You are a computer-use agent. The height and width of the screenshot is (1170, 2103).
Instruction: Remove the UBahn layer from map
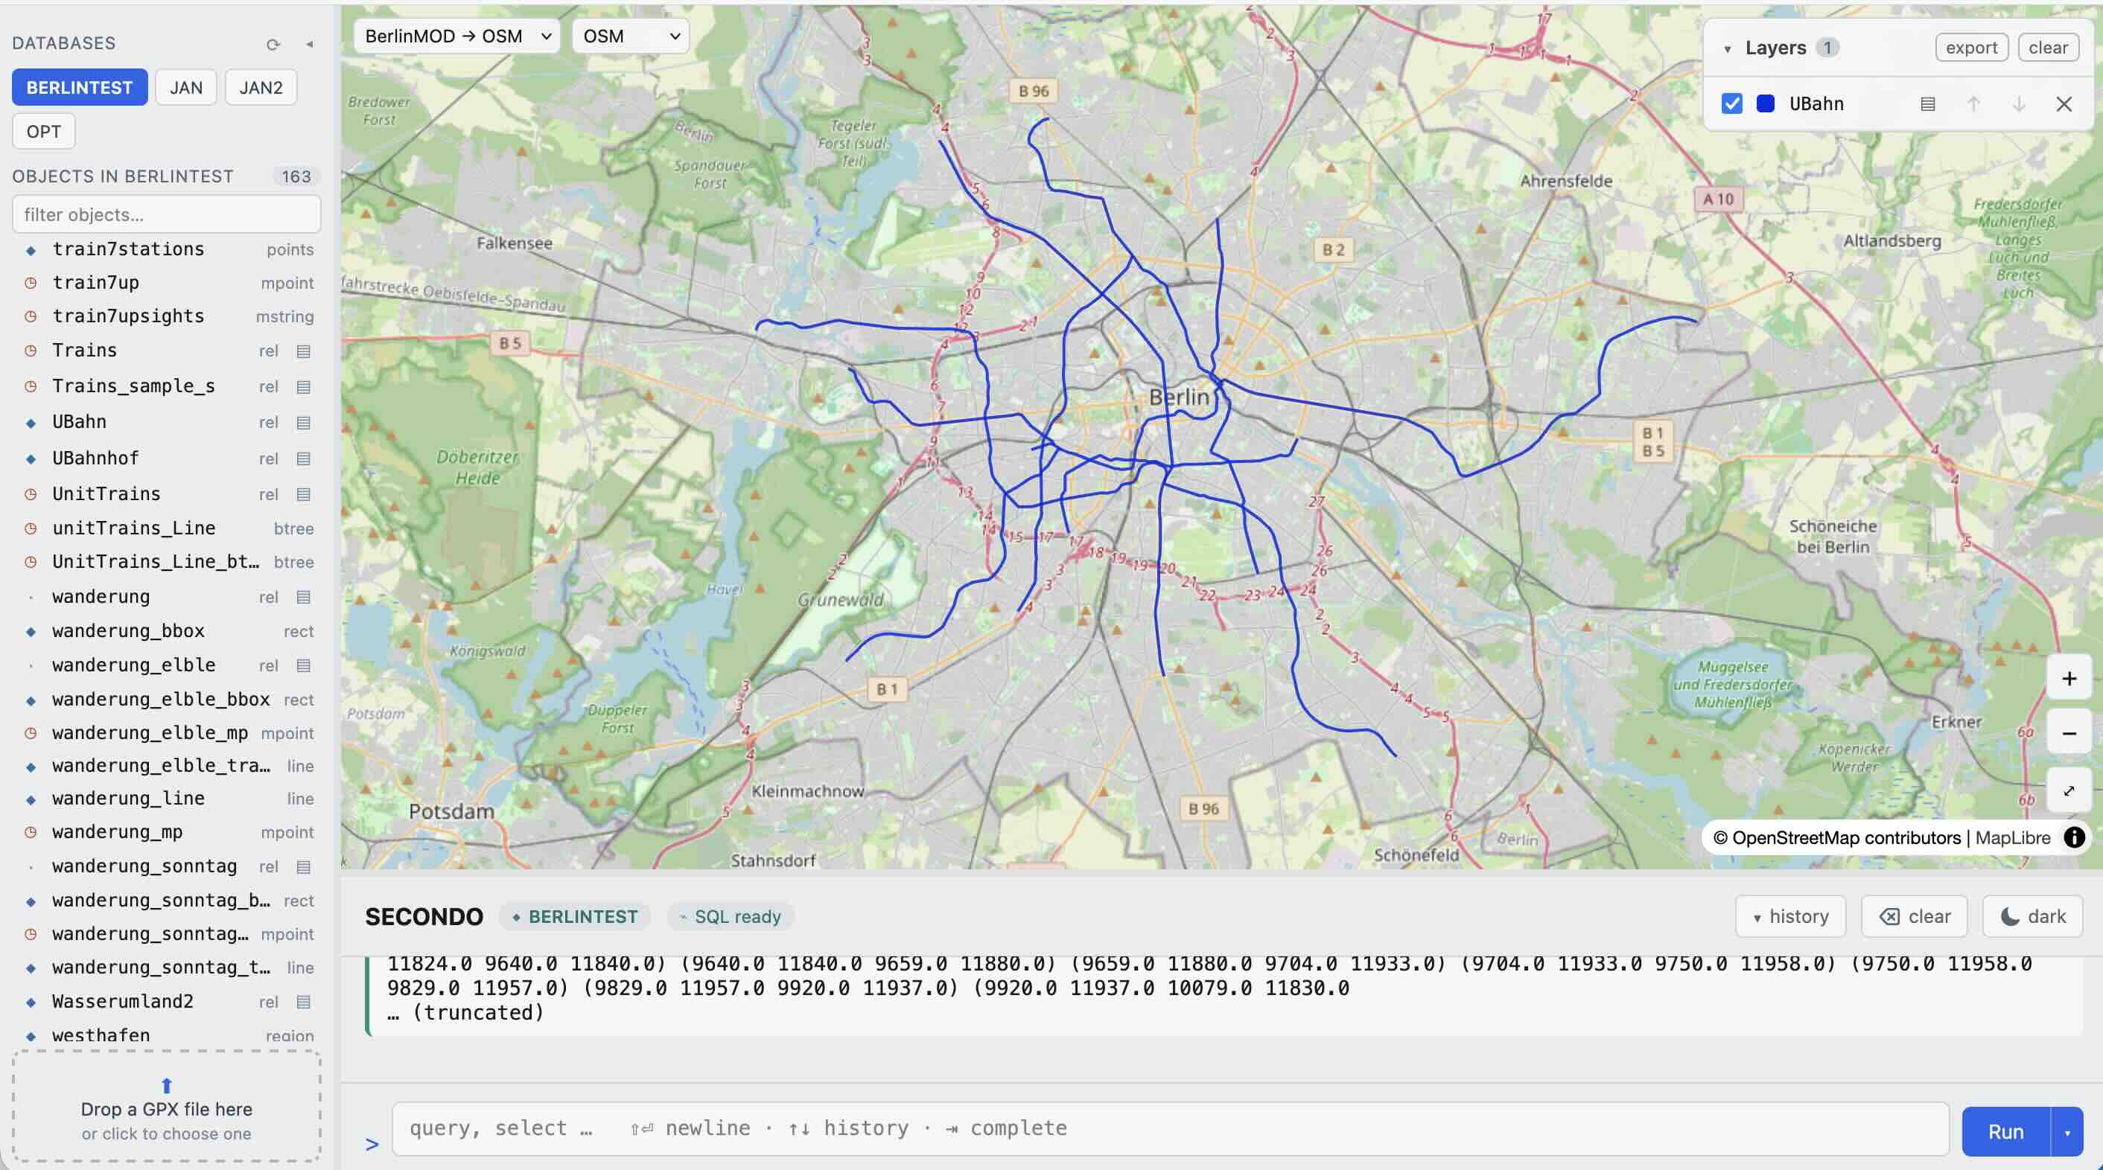coord(2064,103)
